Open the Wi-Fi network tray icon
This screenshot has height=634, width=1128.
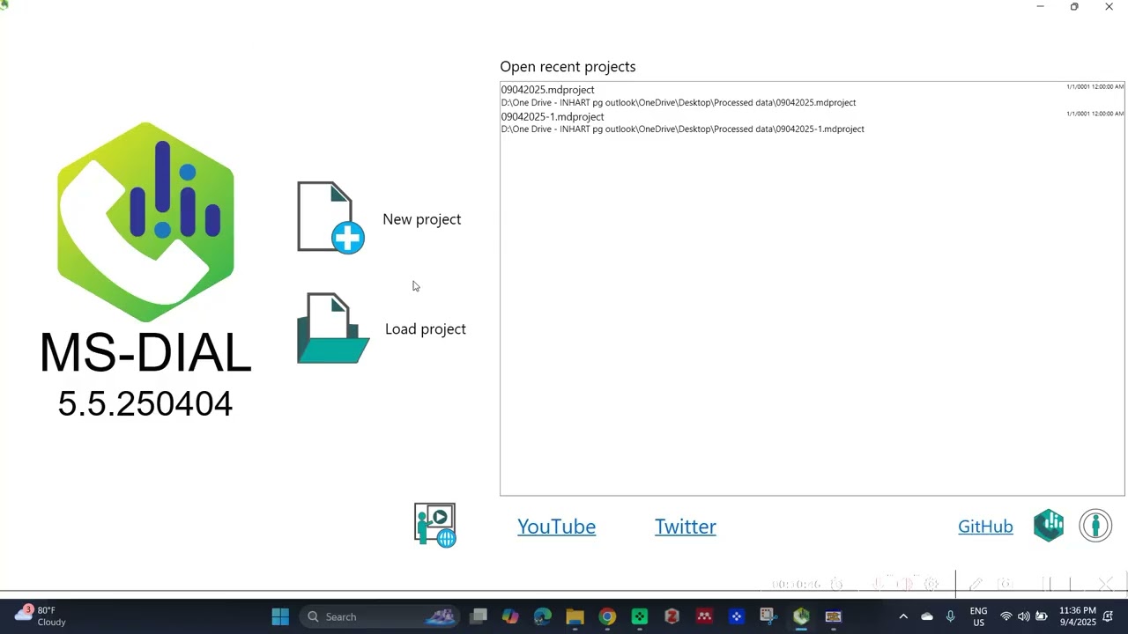1006,616
